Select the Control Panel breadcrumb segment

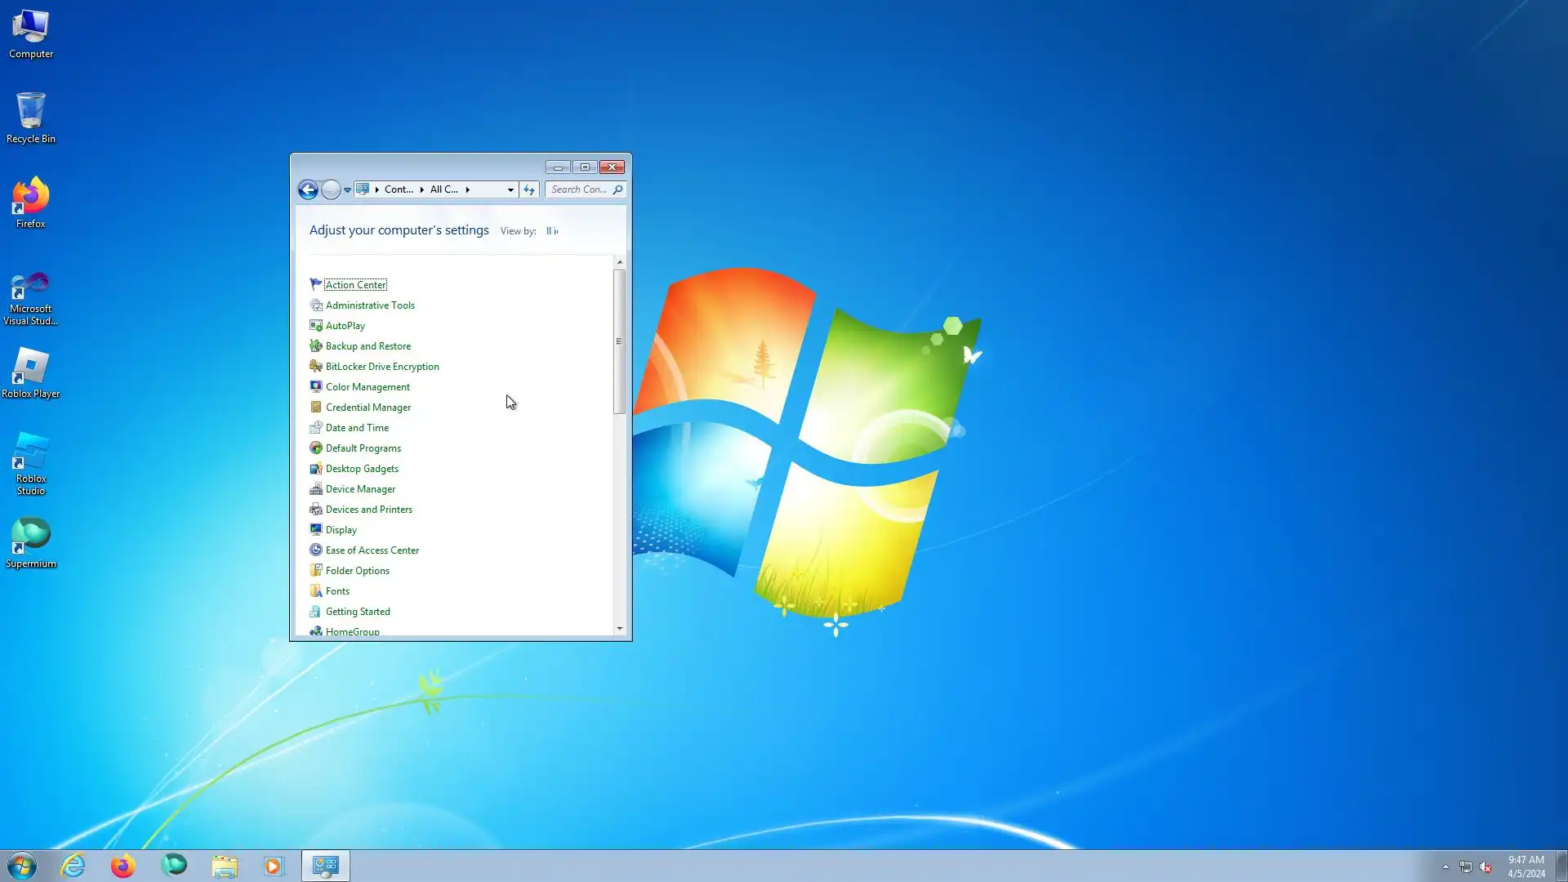click(399, 189)
